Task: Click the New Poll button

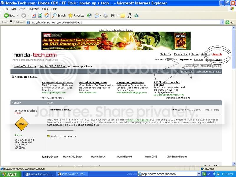Action: pos(206,66)
